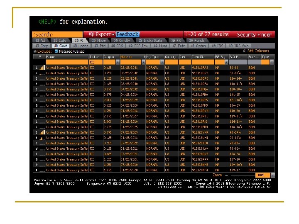The width and height of the screenshot is (299, 224).
Task: Switch to the Mtge tab
Action: [98, 40]
